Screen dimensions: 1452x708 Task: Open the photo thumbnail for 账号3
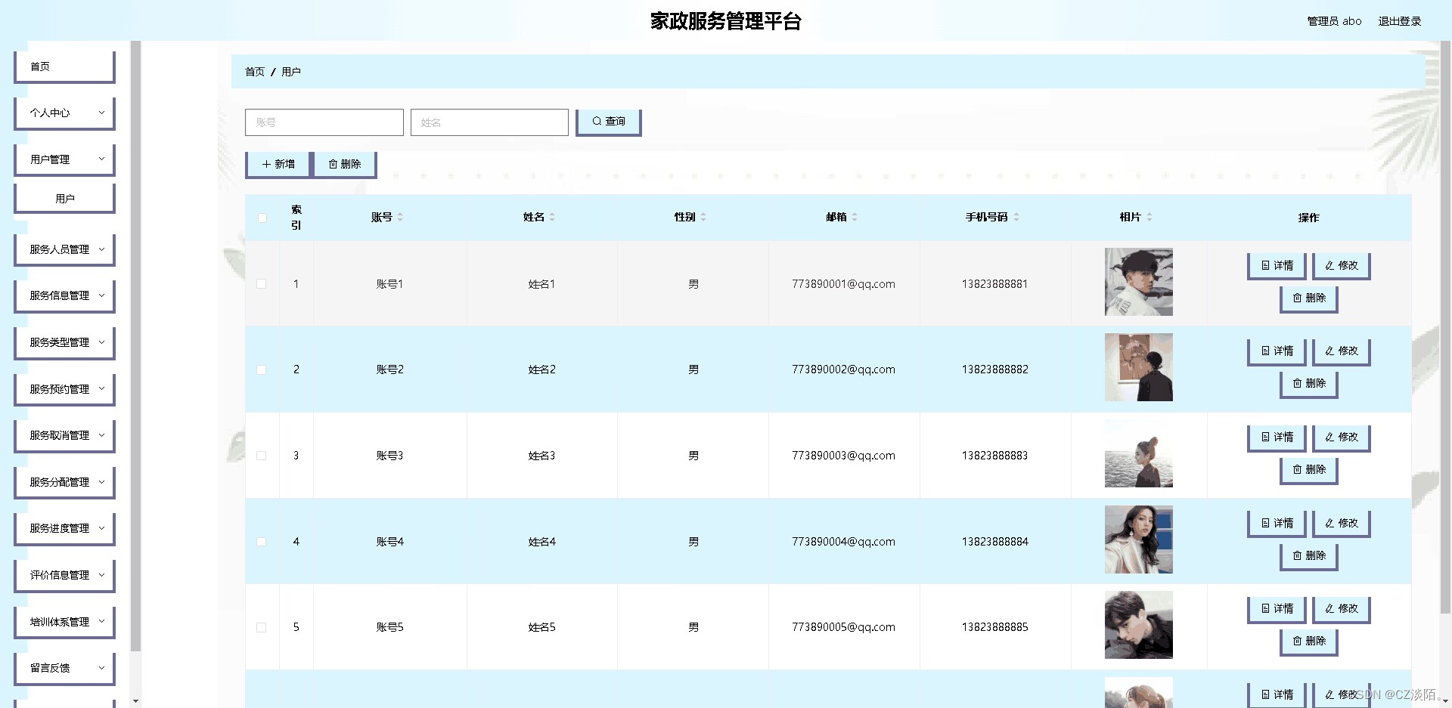[1138, 453]
